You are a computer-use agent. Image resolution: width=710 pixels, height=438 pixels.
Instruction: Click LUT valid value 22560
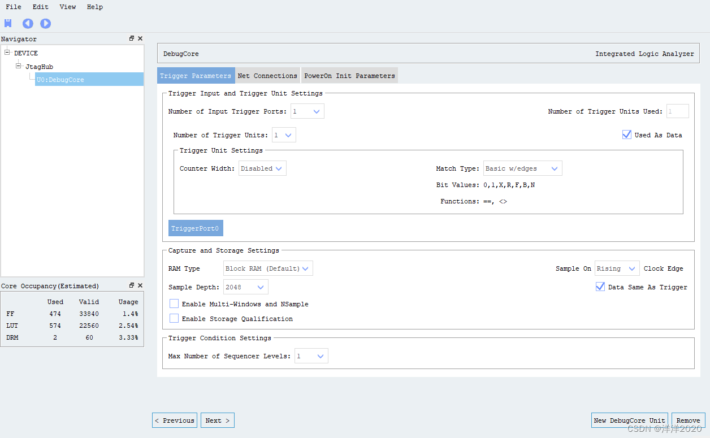click(x=89, y=326)
